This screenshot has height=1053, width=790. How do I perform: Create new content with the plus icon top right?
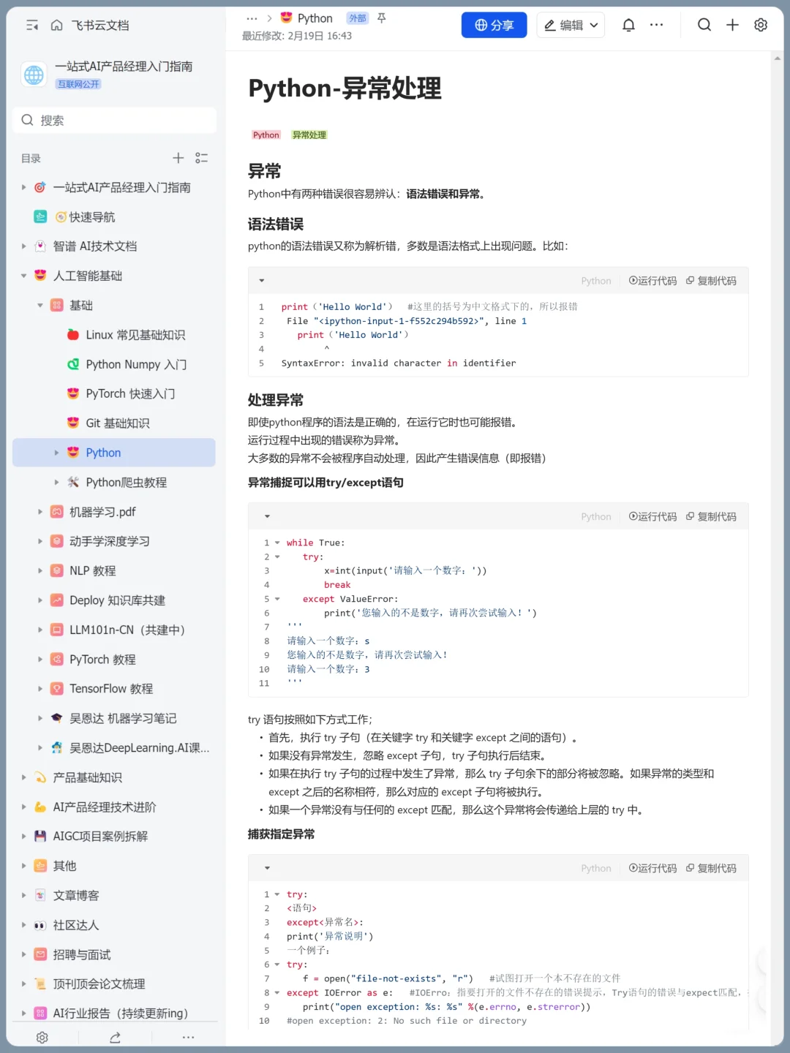[732, 24]
